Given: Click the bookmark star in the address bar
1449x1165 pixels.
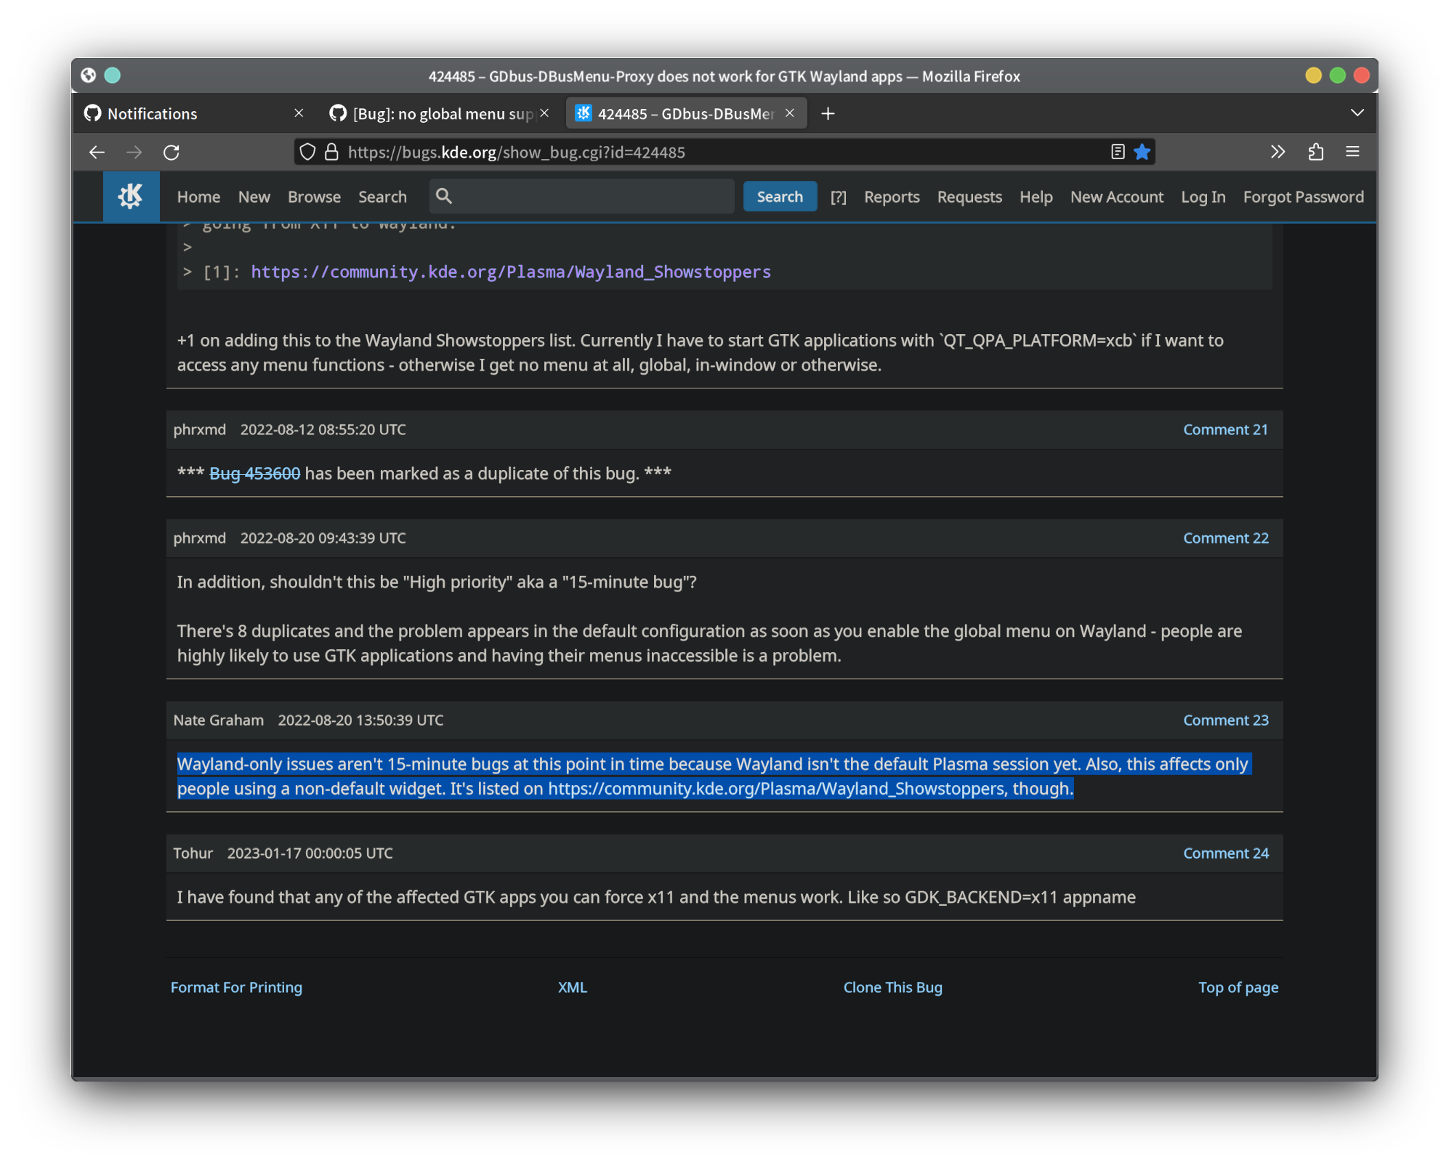Looking at the screenshot, I should tap(1142, 152).
